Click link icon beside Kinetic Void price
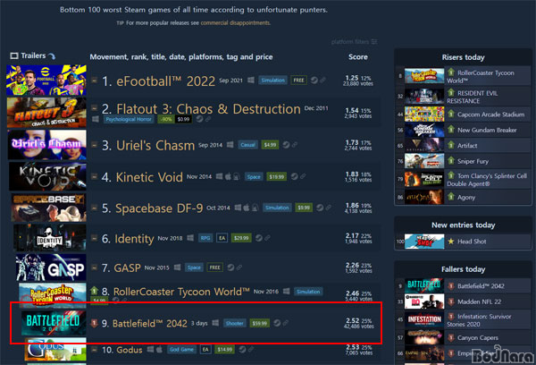This screenshot has height=365, width=536. pyautogui.click(x=303, y=176)
